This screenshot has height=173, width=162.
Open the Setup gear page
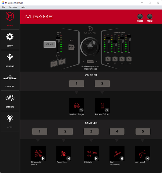tap(10, 39)
